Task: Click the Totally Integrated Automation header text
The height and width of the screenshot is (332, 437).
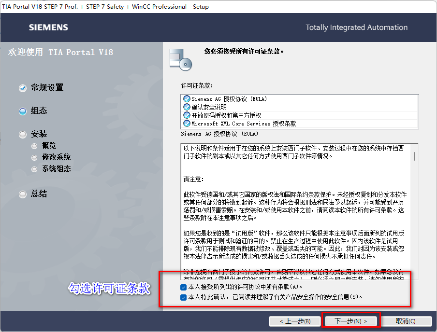Action: coord(356,28)
